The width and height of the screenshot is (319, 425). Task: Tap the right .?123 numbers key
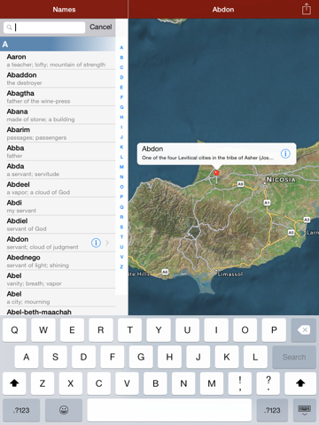pyautogui.click(x=272, y=410)
